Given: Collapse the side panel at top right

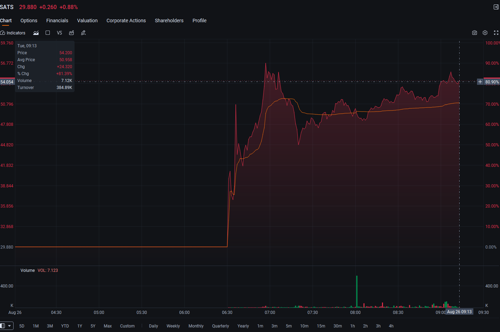Looking at the screenshot, I should coord(496,7).
